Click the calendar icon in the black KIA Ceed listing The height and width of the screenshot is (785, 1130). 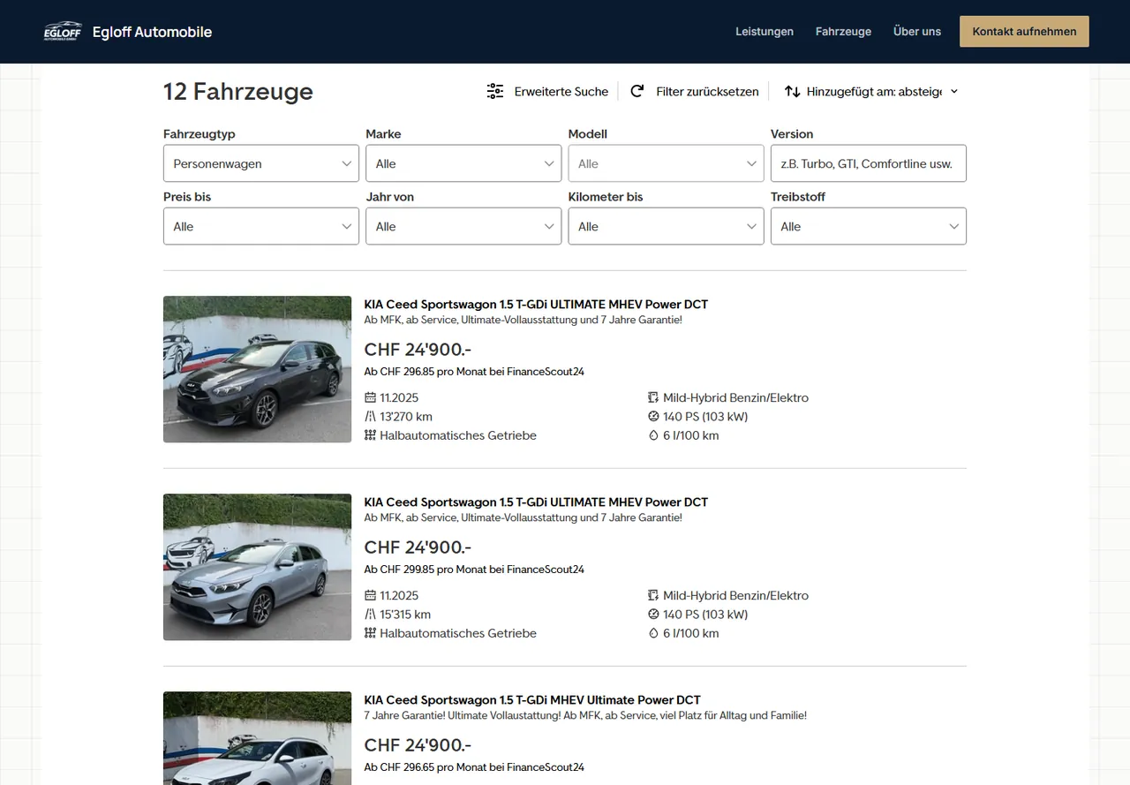370,397
